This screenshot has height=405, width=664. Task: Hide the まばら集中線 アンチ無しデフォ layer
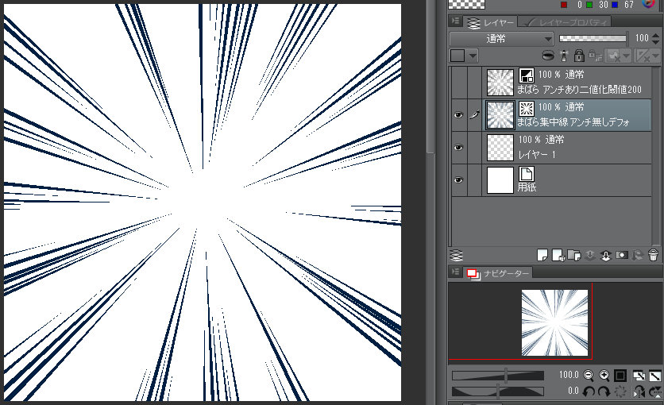click(458, 114)
